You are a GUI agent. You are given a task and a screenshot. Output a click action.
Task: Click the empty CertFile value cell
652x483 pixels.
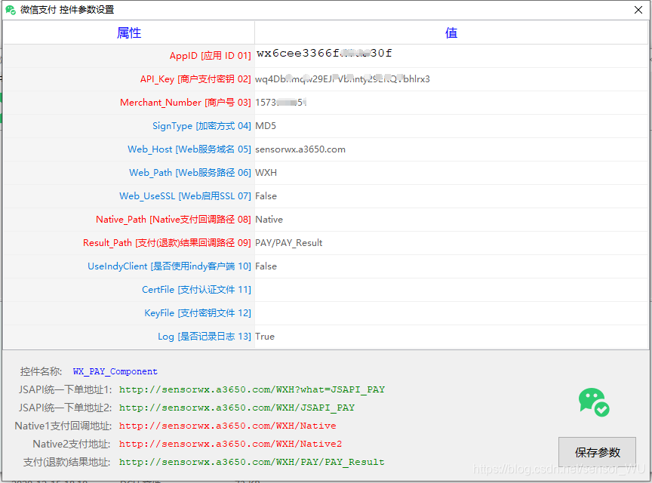[x=451, y=290]
